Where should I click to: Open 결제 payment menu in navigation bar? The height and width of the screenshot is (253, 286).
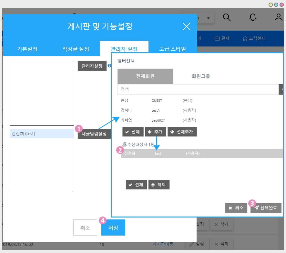point(222,38)
